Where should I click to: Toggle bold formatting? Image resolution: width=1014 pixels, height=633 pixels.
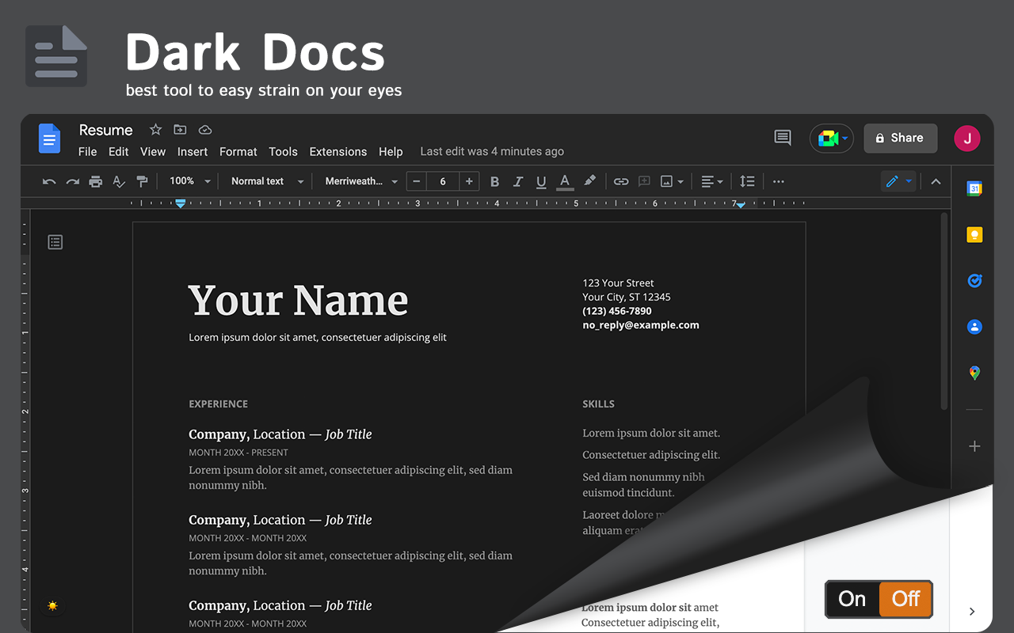(494, 181)
